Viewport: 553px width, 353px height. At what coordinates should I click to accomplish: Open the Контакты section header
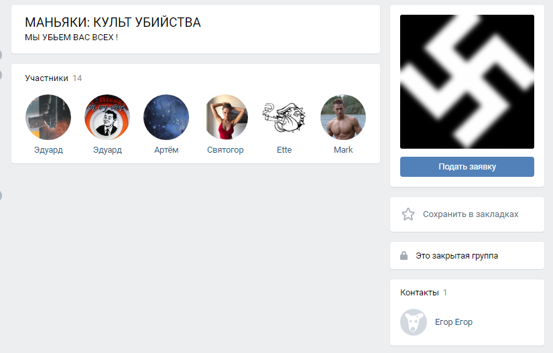point(420,293)
